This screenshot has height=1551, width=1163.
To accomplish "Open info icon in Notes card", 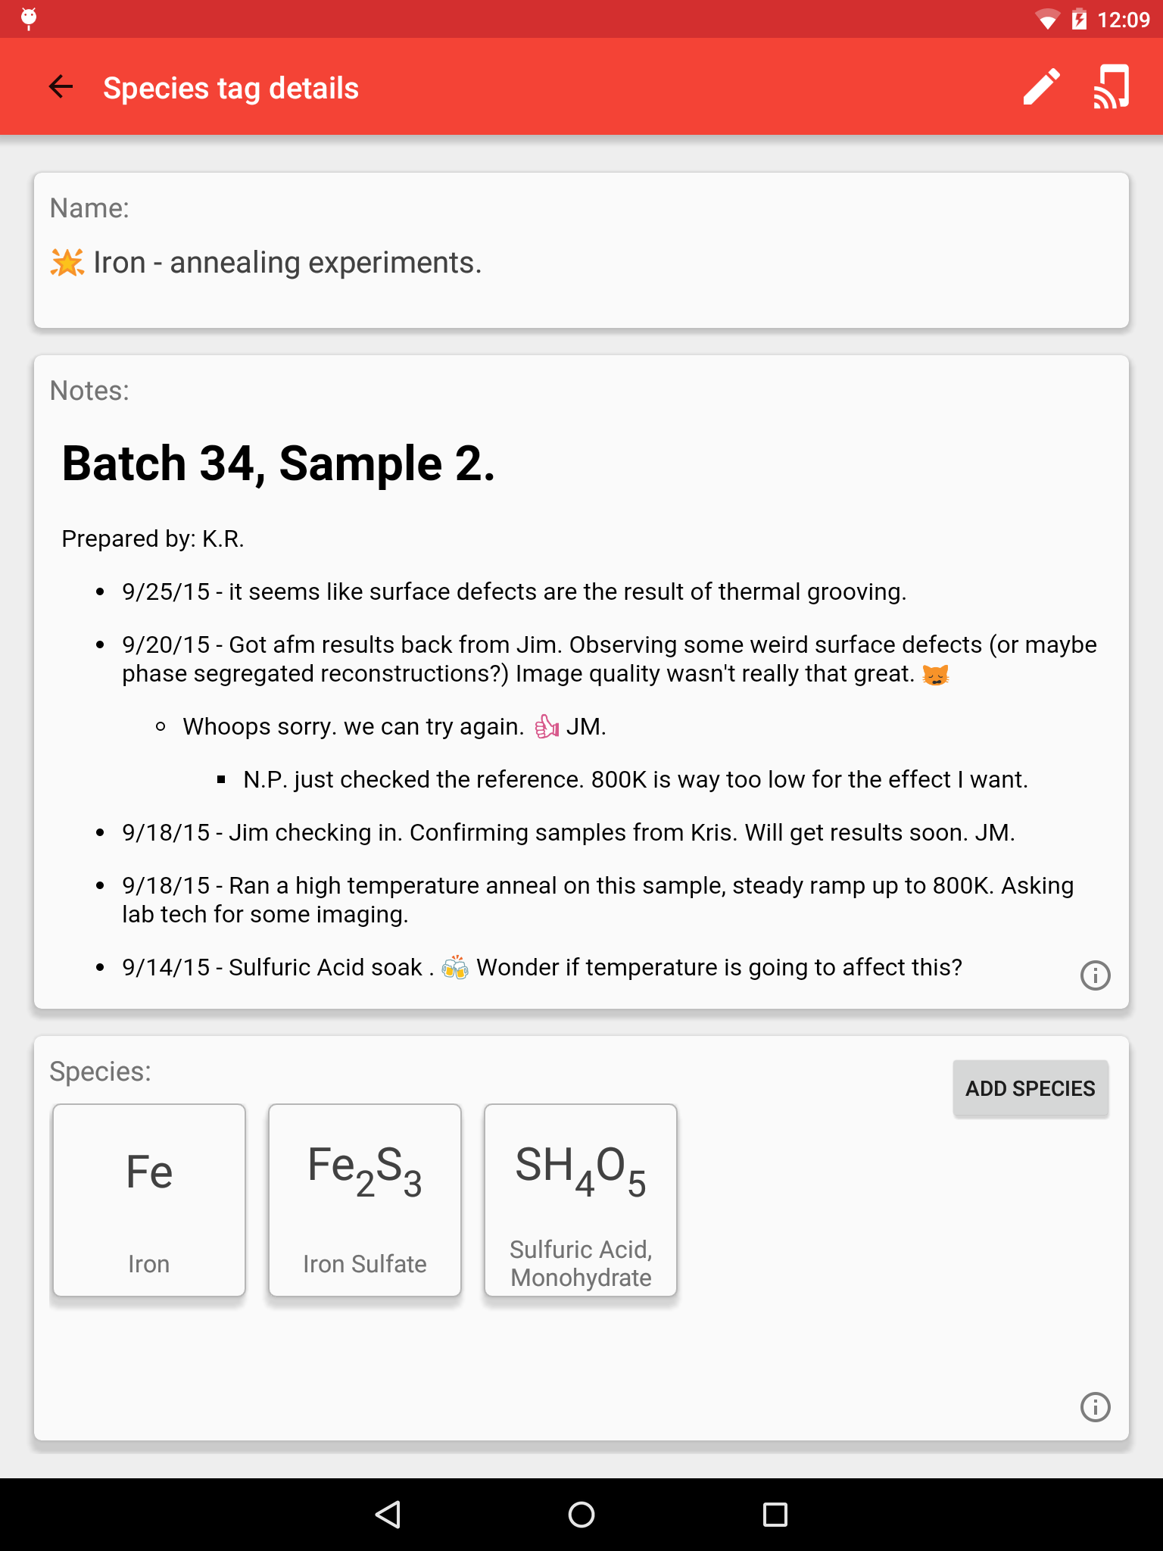I will (x=1095, y=975).
